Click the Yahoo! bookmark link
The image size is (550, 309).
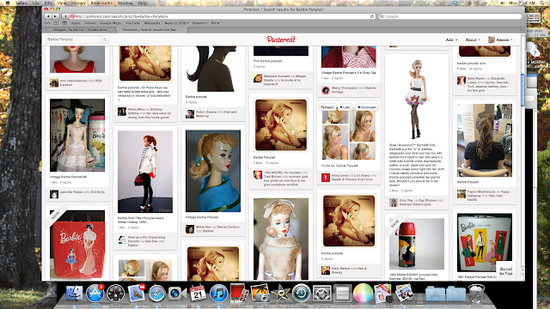[x=90, y=23]
